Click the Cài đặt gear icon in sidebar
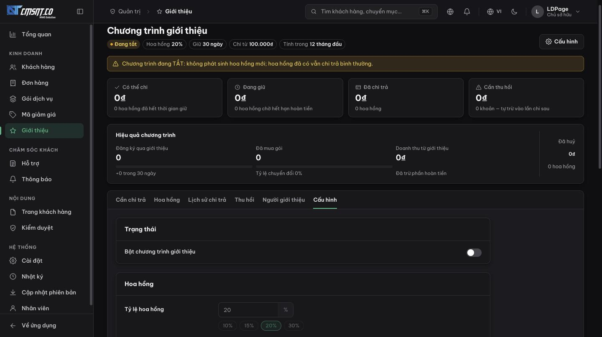 click(x=13, y=261)
